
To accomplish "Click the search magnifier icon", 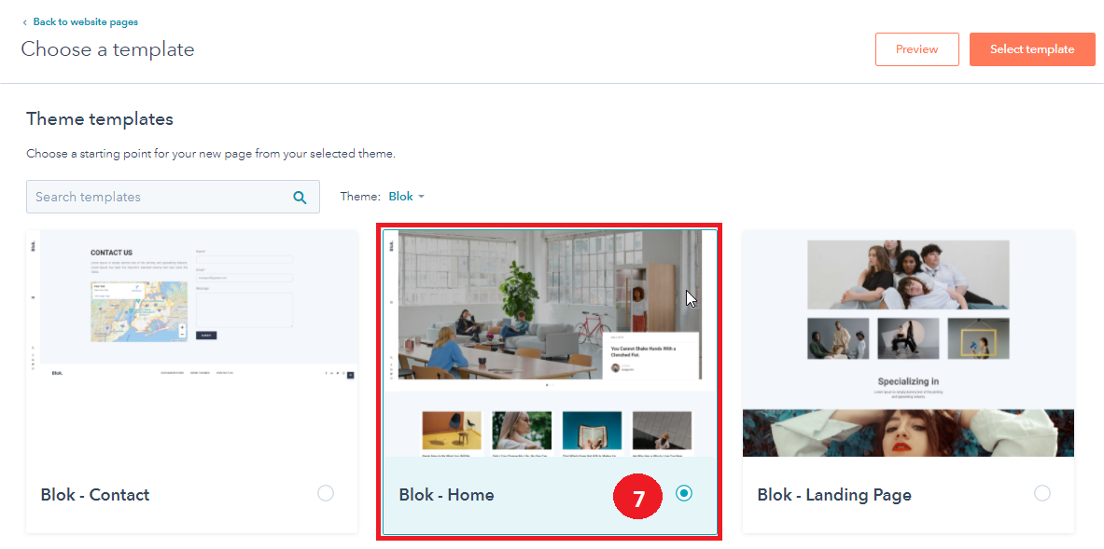I will pyautogui.click(x=300, y=198).
